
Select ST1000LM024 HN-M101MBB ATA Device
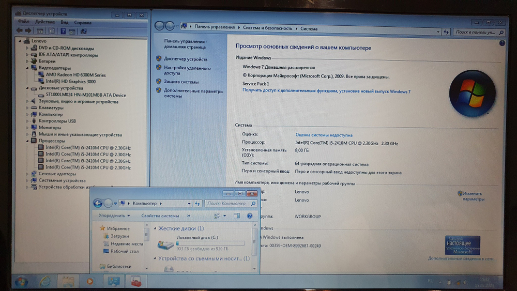tap(86, 95)
